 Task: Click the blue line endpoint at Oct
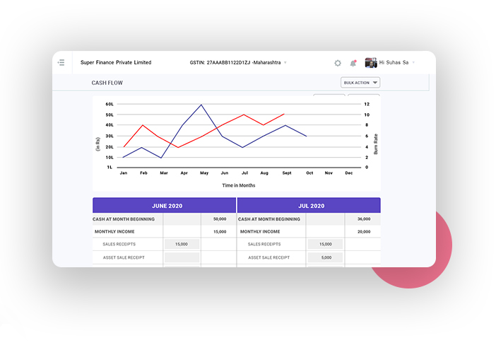(306, 136)
